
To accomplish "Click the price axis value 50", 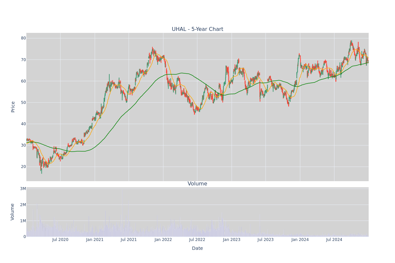I will 23,103.
